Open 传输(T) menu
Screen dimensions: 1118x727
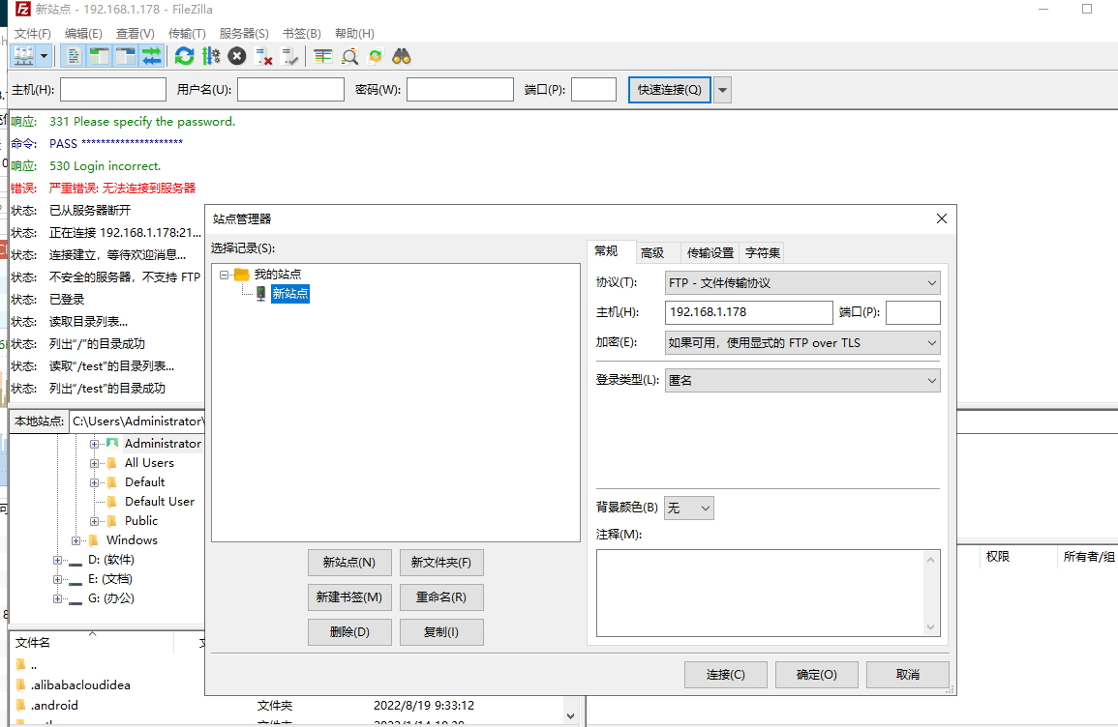187,34
